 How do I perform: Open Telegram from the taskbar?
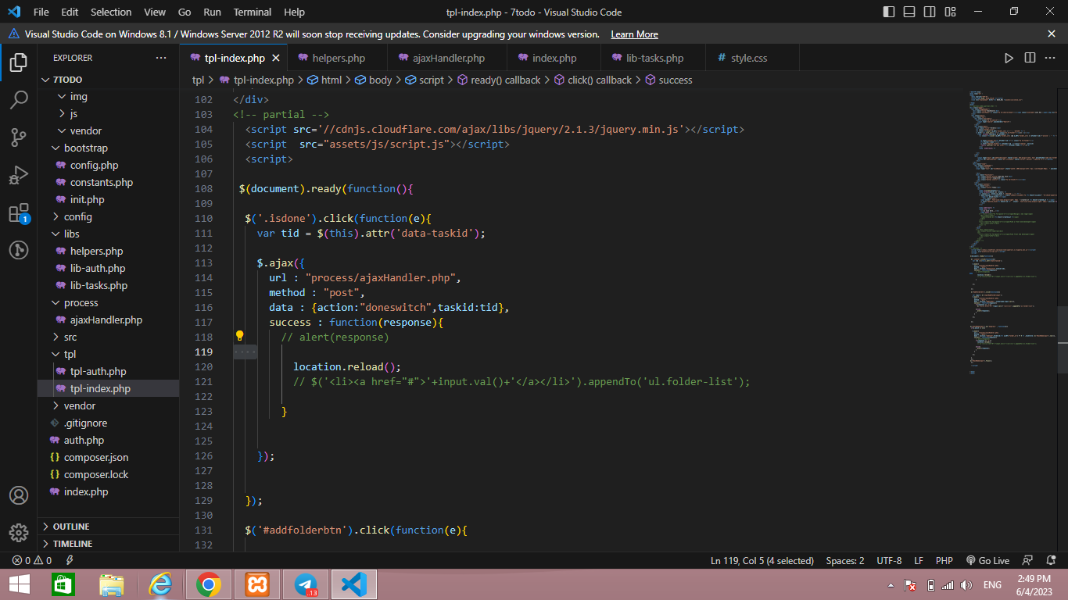click(306, 584)
